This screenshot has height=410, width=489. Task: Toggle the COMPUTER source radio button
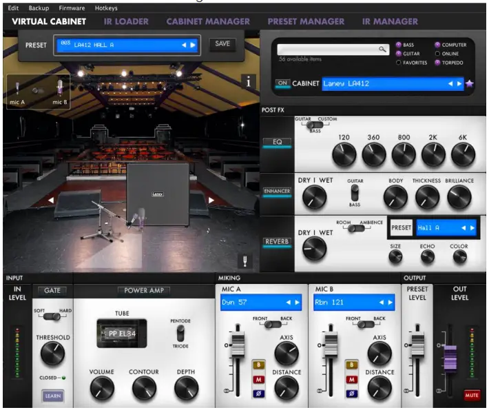pos(437,45)
